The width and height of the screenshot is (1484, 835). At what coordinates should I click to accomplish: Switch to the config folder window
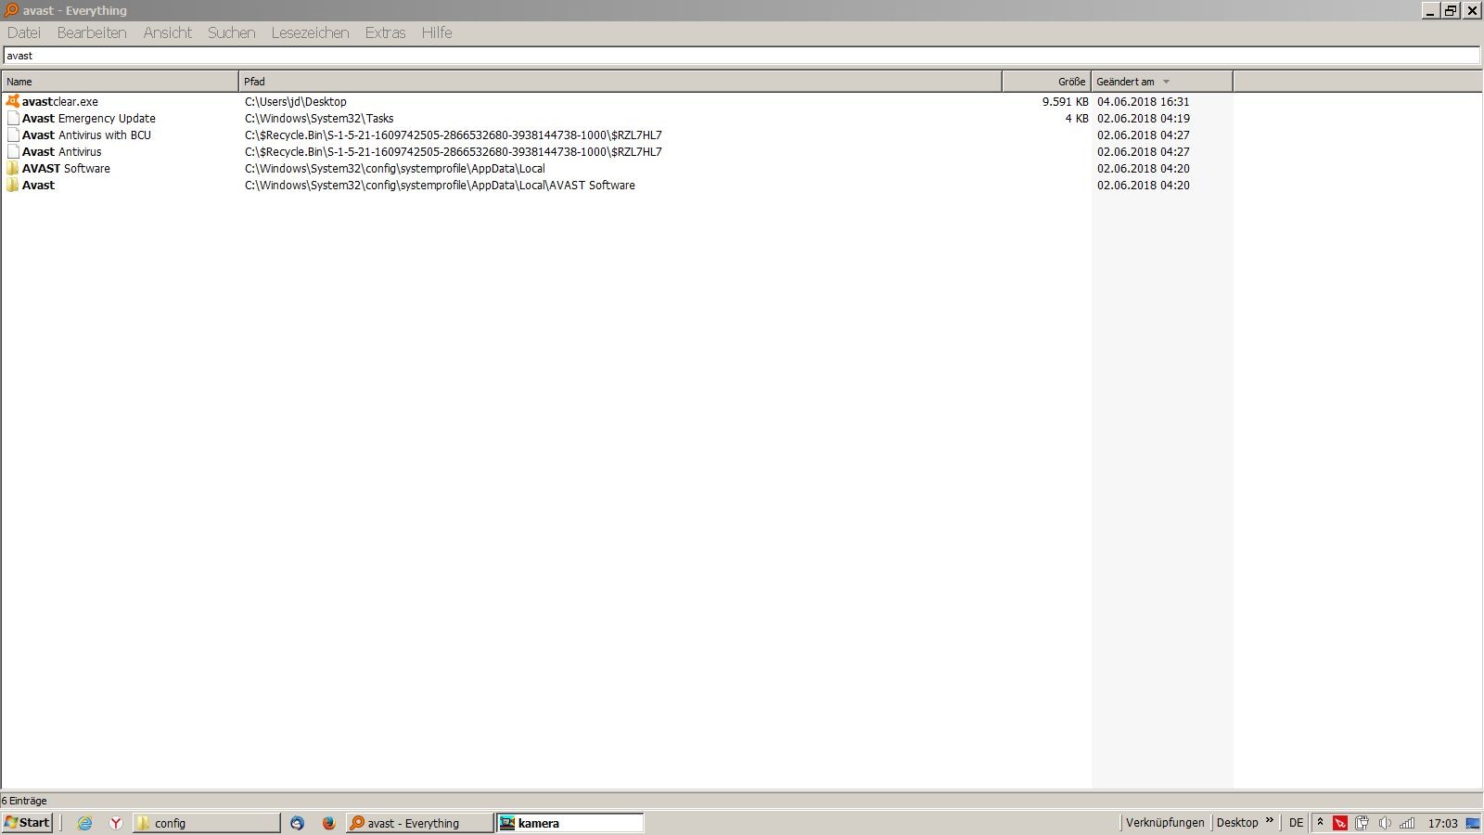pyautogui.click(x=206, y=823)
